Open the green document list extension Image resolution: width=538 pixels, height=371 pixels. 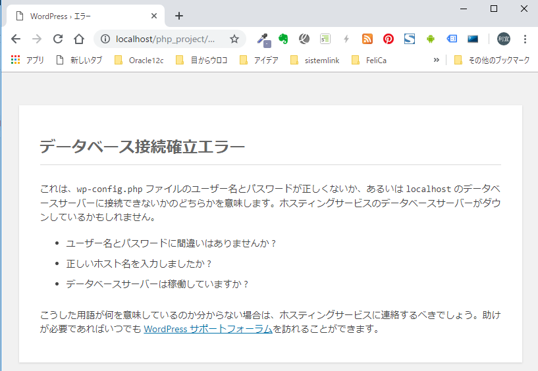pos(325,39)
